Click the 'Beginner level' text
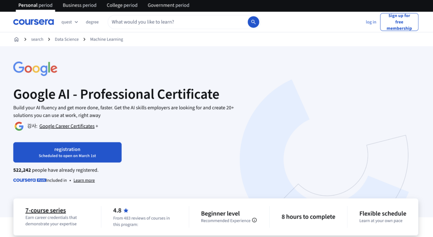The image size is (433, 237). pyautogui.click(x=220, y=213)
